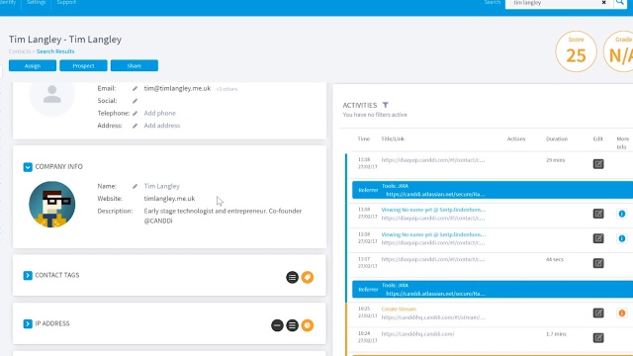Click 'Add address' placeholder

pyautogui.click(x=162, y=126)
